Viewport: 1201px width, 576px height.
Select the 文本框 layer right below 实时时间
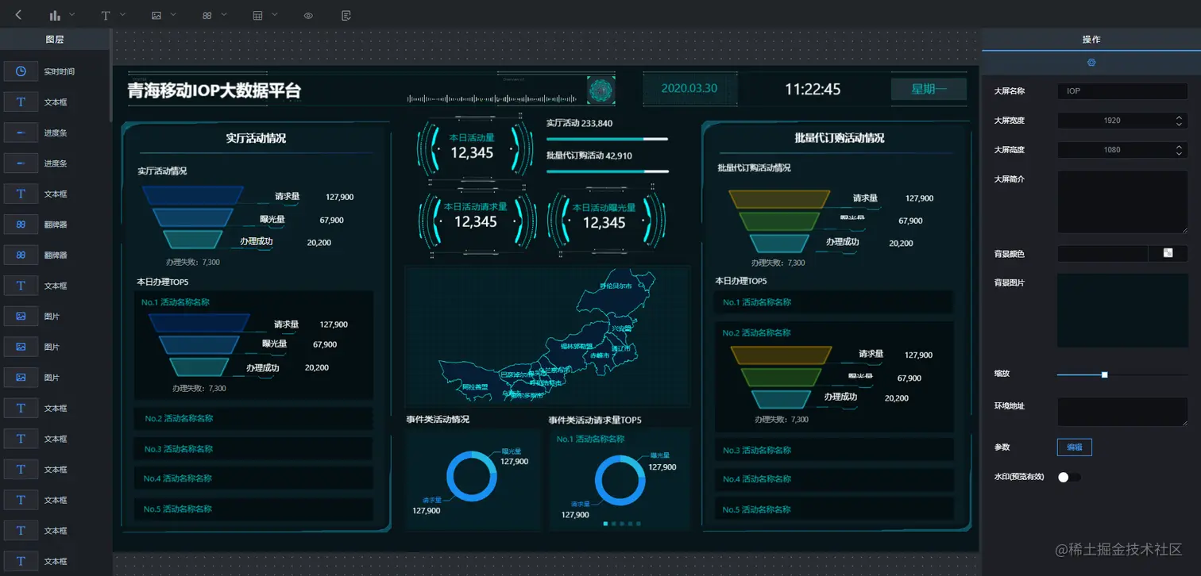[x=21, y=102]
